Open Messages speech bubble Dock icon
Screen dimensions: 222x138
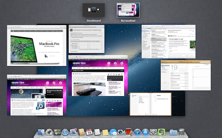tap(113, 132)
